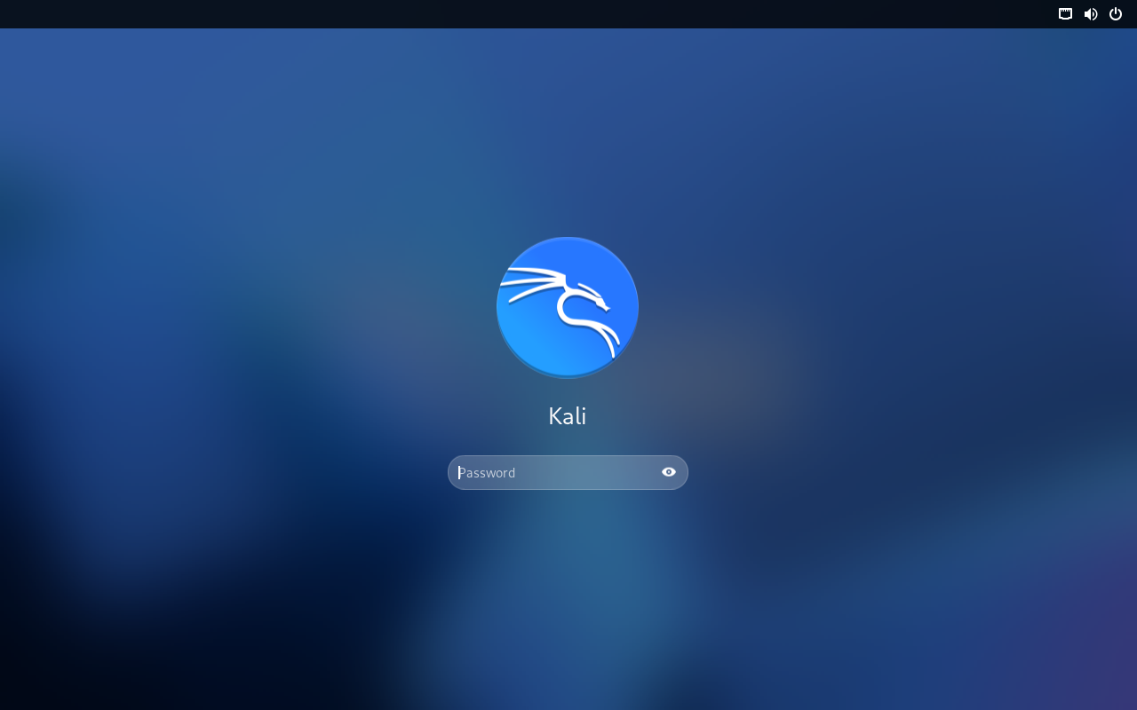This screenshot has width=1137, height=710.
Task: Show the typed password characters
Action: (669, 472)
